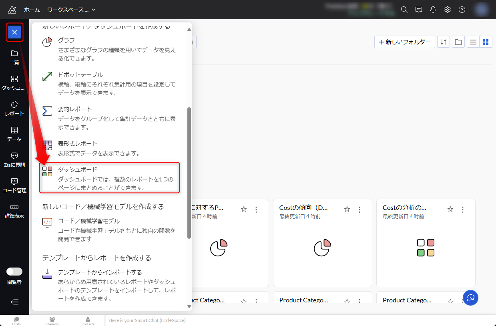496x326 pixels.
Task: Open the sort order icon
Action: (443, 42)
